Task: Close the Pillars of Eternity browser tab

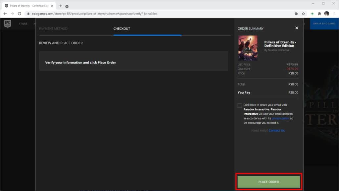Action: coord(52,6)
